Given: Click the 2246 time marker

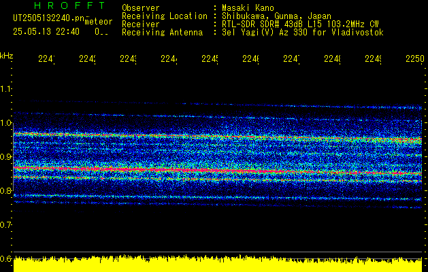Looking at the screenshot, I should coord(250,58).
